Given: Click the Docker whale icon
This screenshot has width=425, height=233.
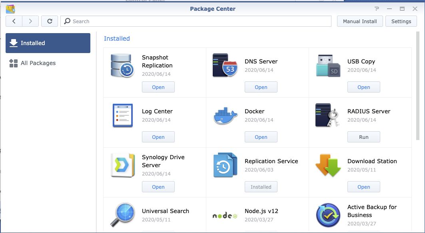Looking at the screenshot, I should click(225, 116).
